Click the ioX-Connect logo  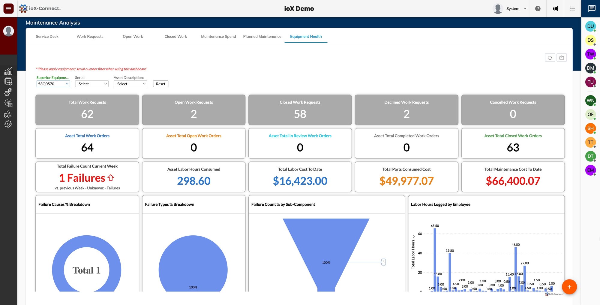[40, 8]
